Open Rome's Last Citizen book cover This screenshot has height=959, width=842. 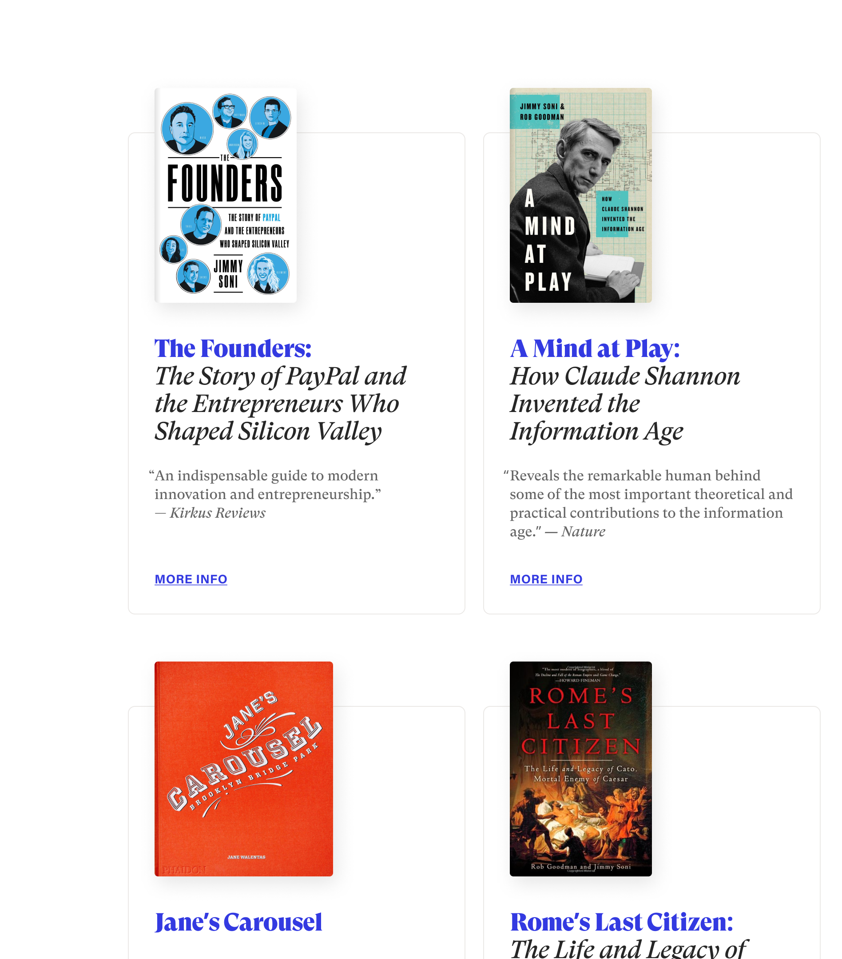point(580,769)
